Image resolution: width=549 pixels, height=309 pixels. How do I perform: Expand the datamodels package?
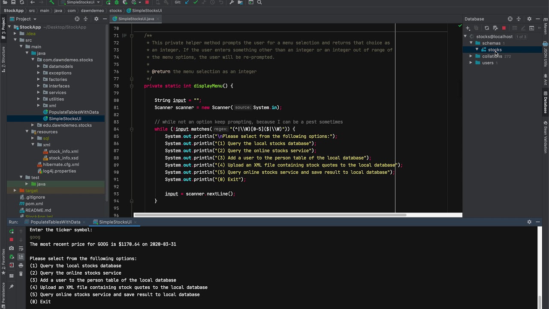(39, 66)
